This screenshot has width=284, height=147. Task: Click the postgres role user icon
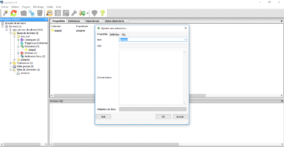pyautogui.click(x=18, y=73)
